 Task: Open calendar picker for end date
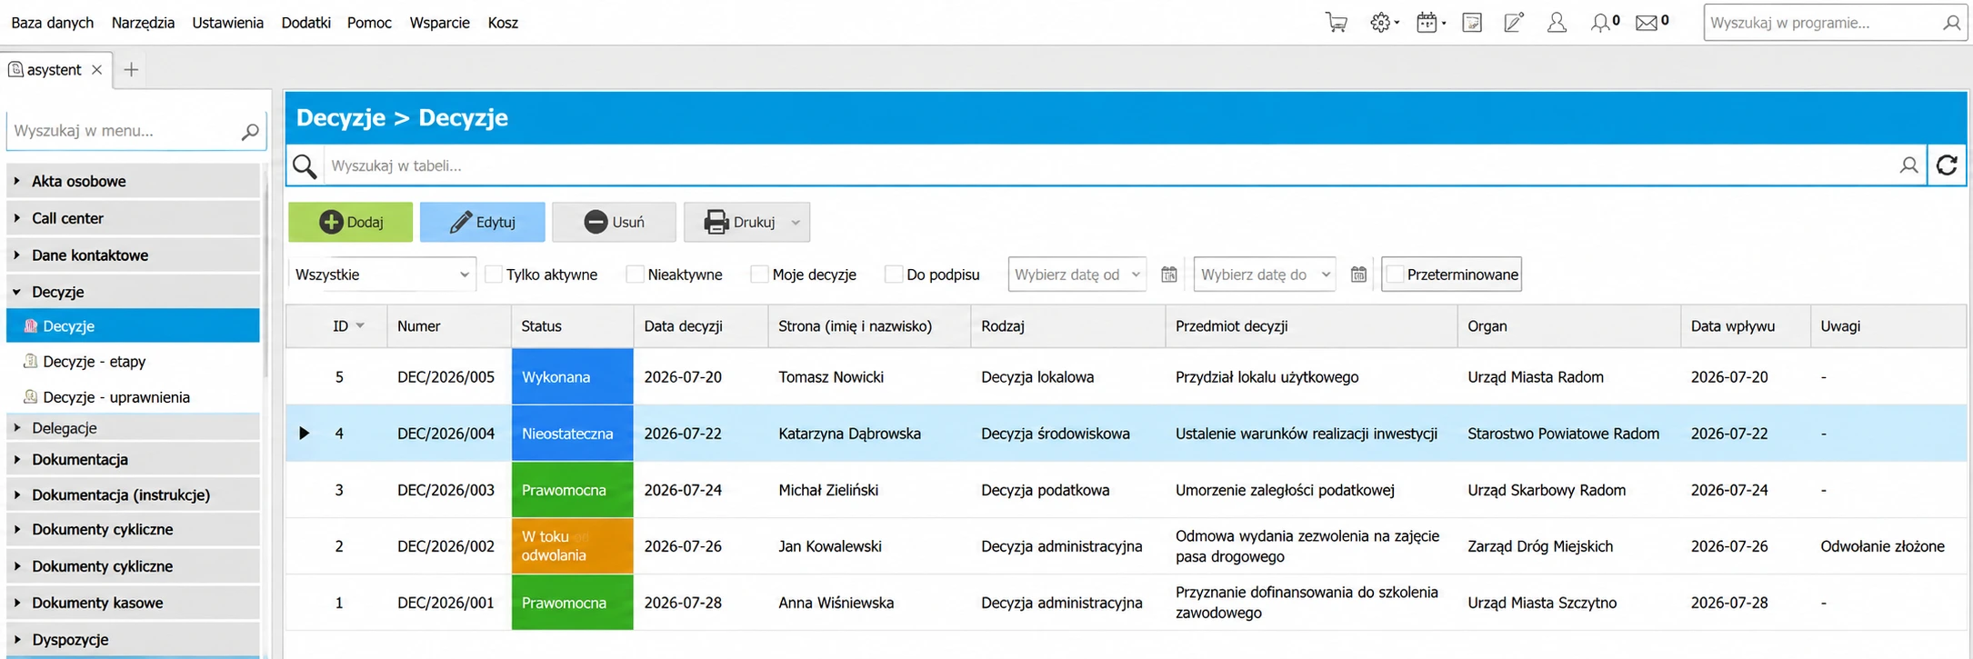coord(1358,275)
